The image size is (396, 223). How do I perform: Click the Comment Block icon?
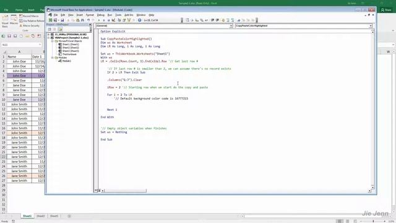coord(228,20)
